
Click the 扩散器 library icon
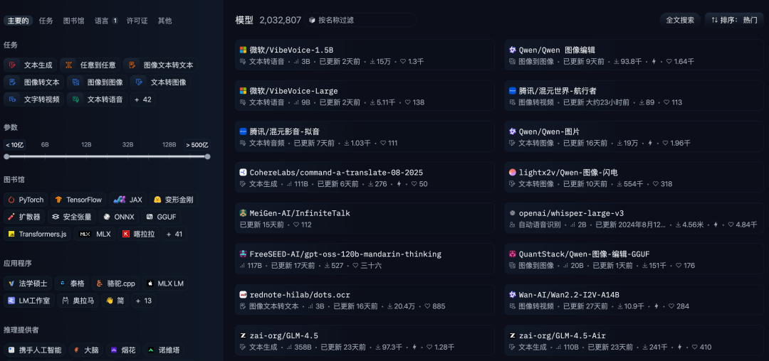(11, 217)
